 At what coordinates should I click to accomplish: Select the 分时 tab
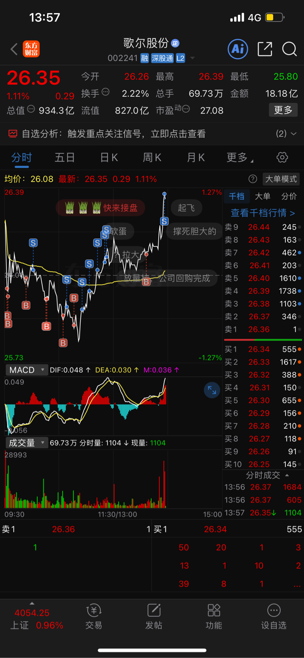click(x=21, y=158)
